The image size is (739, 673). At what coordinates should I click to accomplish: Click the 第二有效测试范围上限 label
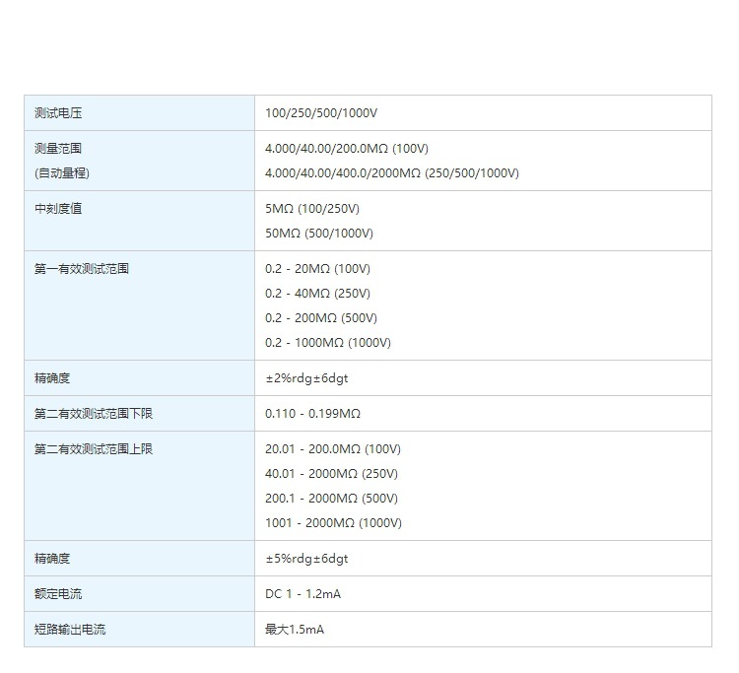[94, 448]
